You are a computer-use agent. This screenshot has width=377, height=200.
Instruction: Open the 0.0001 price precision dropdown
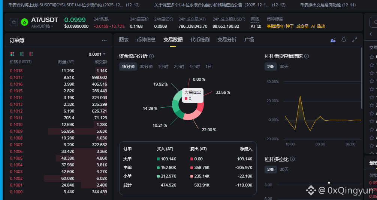tap(97, 54)
